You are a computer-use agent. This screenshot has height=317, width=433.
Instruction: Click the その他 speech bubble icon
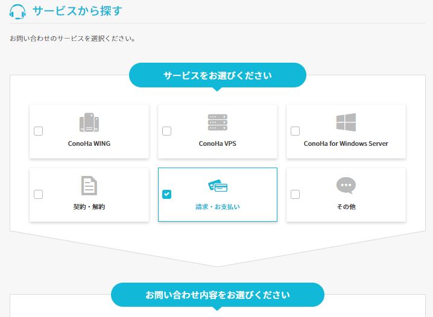coord(346,186)
